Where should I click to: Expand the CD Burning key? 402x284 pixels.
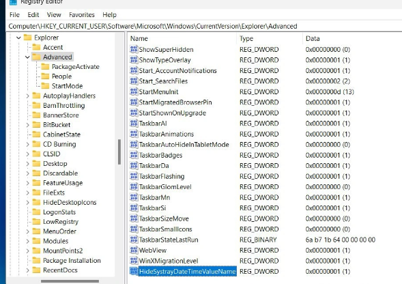(27, 144)
